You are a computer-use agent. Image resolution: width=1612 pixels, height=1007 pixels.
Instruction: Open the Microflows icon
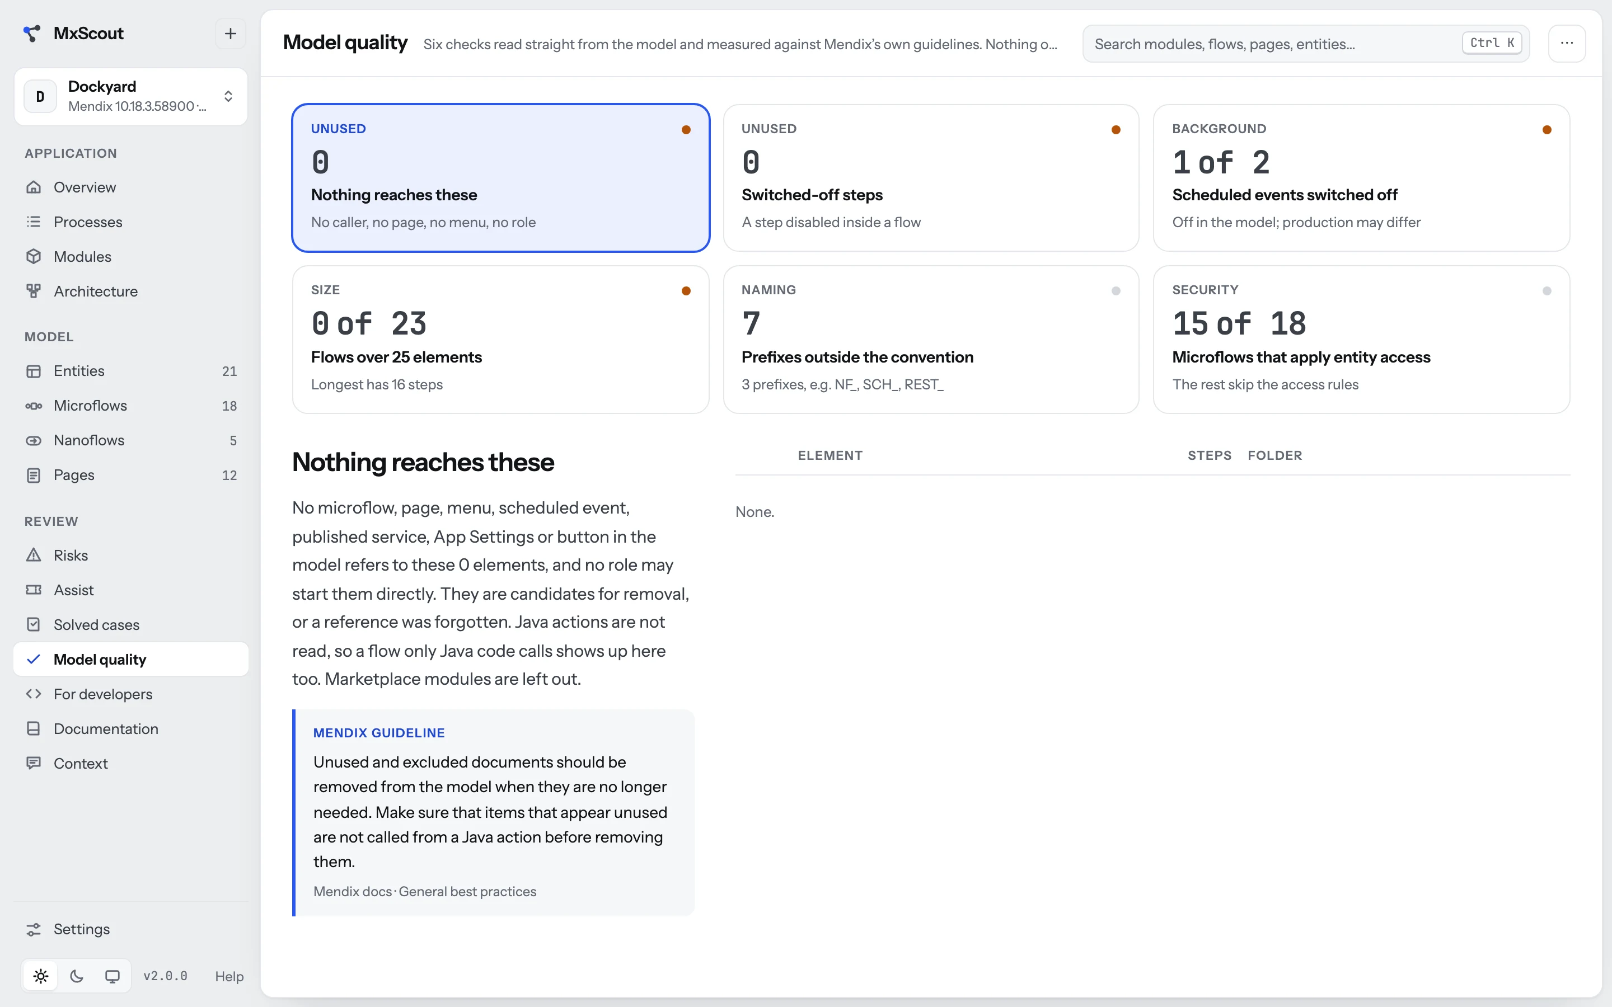click(34, 406)
